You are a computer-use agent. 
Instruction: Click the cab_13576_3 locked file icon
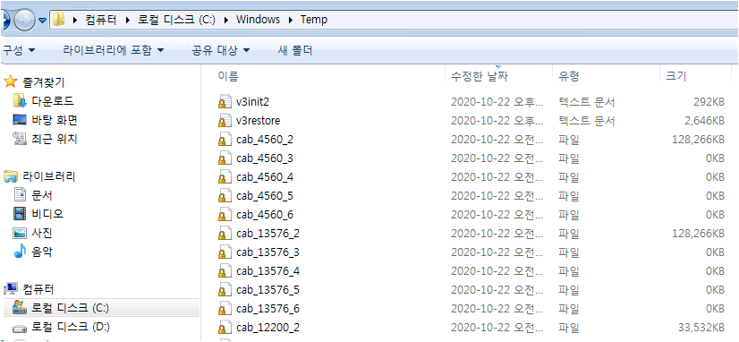225,252
